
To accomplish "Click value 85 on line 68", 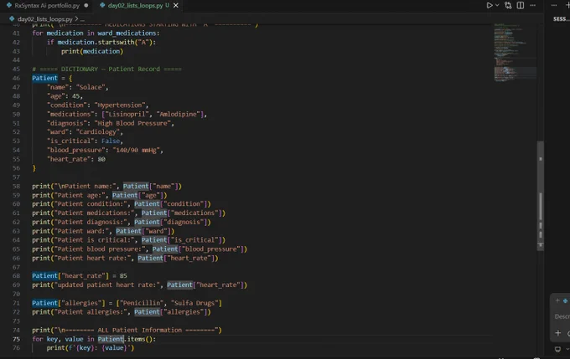I will pos(123,276).
